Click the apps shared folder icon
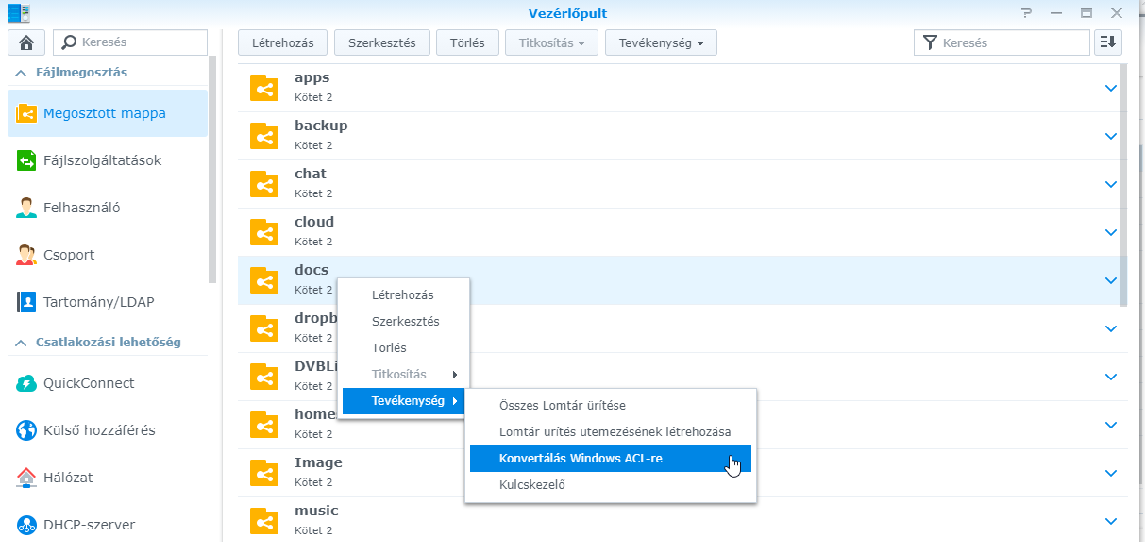The image size is (1145, 554). coord(264,88)
